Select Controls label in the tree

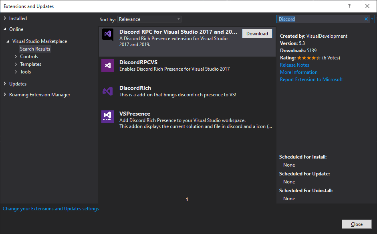pyautogui.click(x=29, y=57)
